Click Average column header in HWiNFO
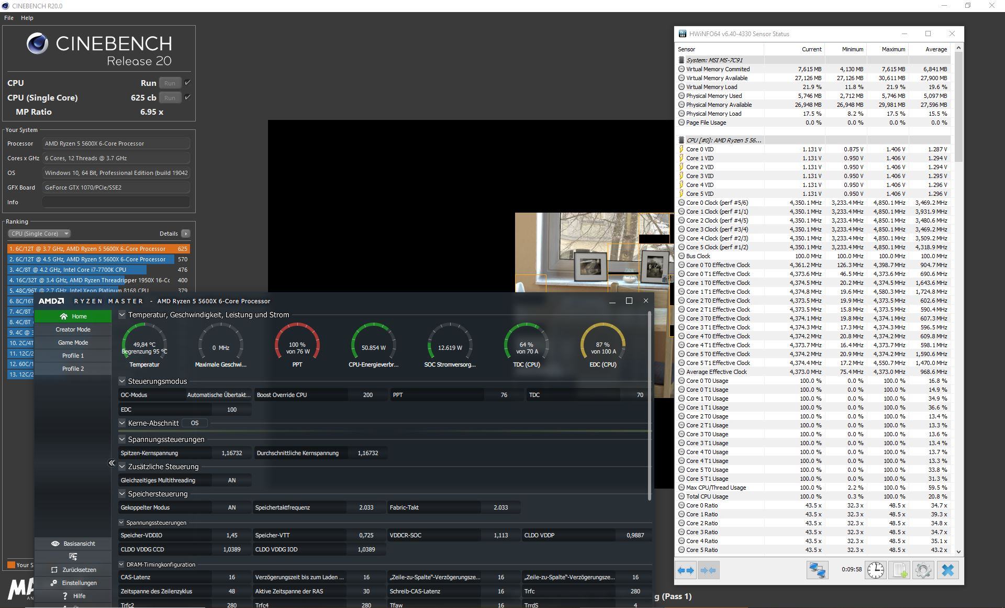The image size is (1005, 608). click(x=929, y=49)
